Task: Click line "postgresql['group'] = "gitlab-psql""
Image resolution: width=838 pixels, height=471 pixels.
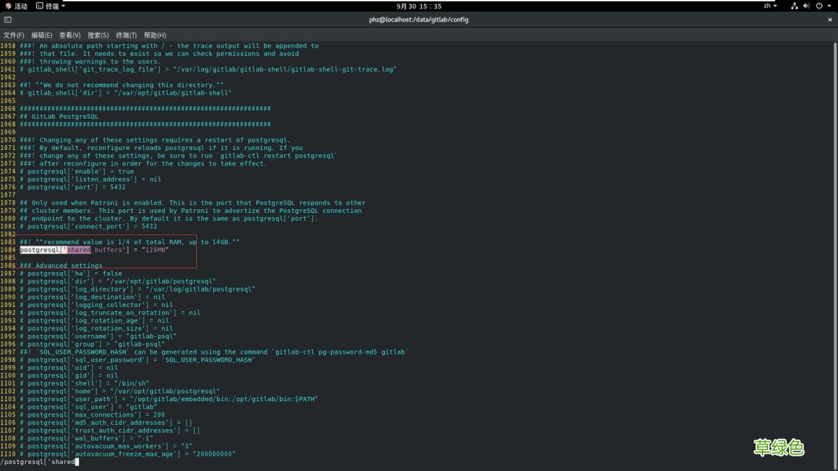Action: (92, 344)
